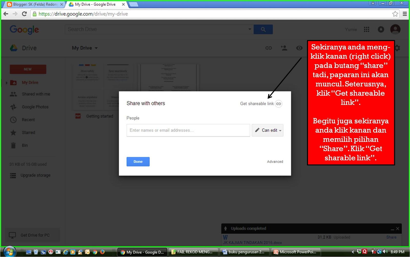This screenshot has width=410, height=257.
Task: Click the names or email addresses field
Action: coord(188,130)
